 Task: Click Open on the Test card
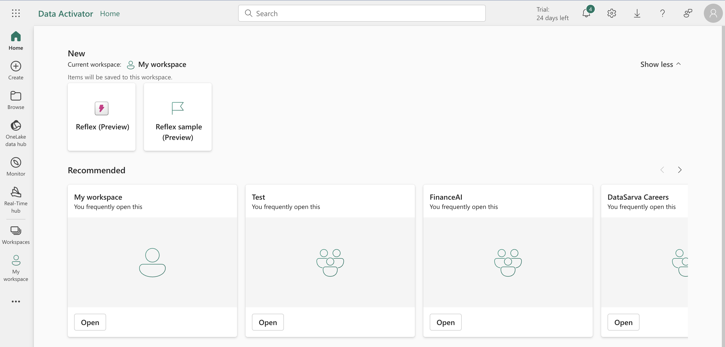point(268,322)
